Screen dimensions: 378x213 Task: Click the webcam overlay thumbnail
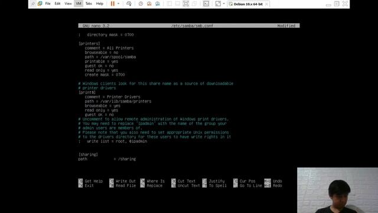point(337,191)
